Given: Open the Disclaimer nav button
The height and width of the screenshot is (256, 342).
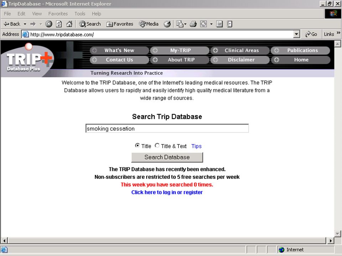Looking at the screenshot, I should pyautogui.click(x=240, y=60).
